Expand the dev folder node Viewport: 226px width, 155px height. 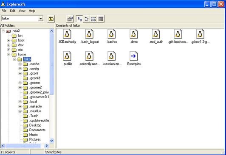pos(9,45)
